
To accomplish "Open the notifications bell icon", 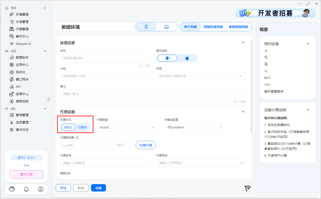I will click(x=26, y=189).
